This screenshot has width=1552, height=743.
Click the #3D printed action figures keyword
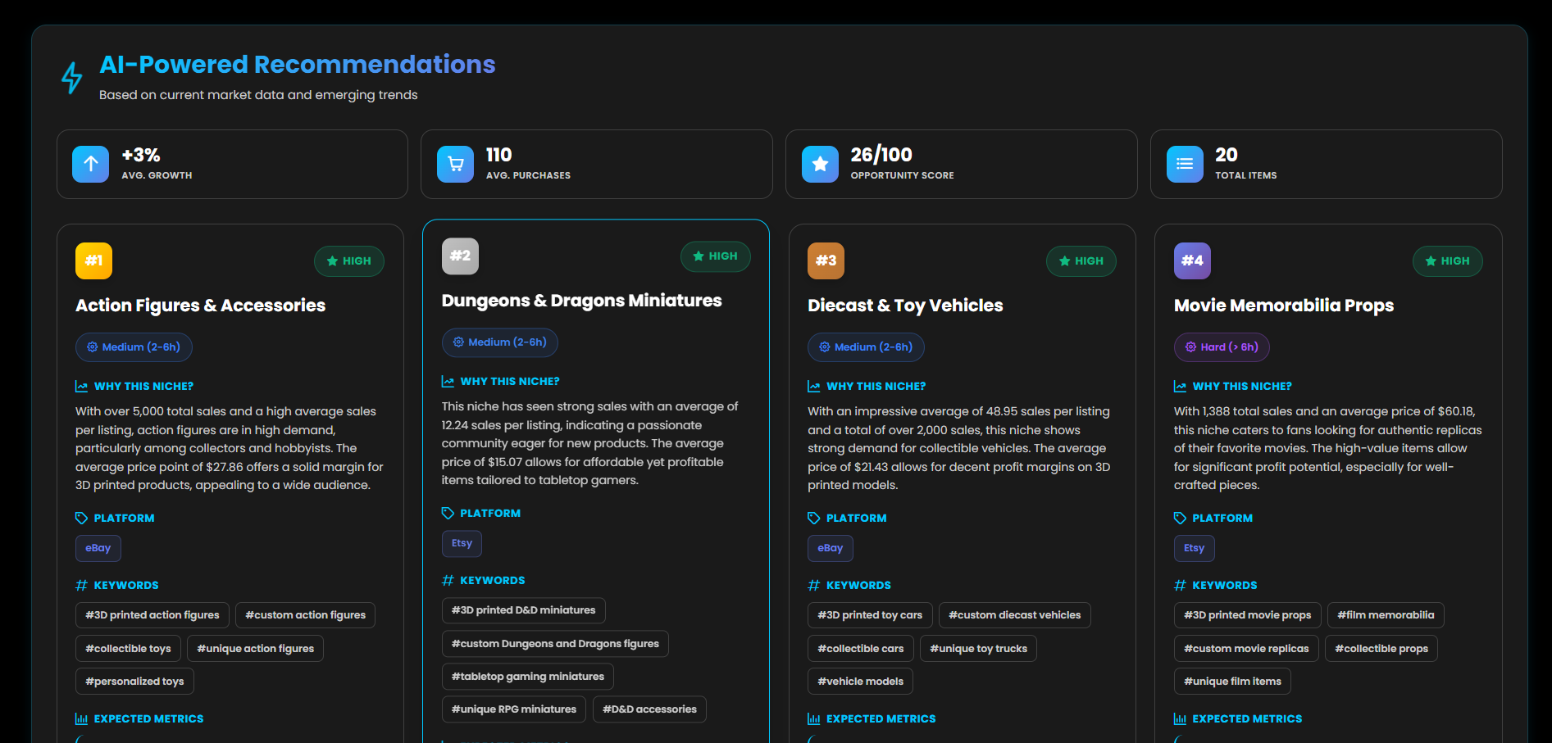coord(152,614)
